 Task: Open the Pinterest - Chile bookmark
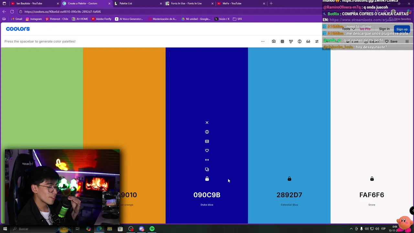point(57,19)
